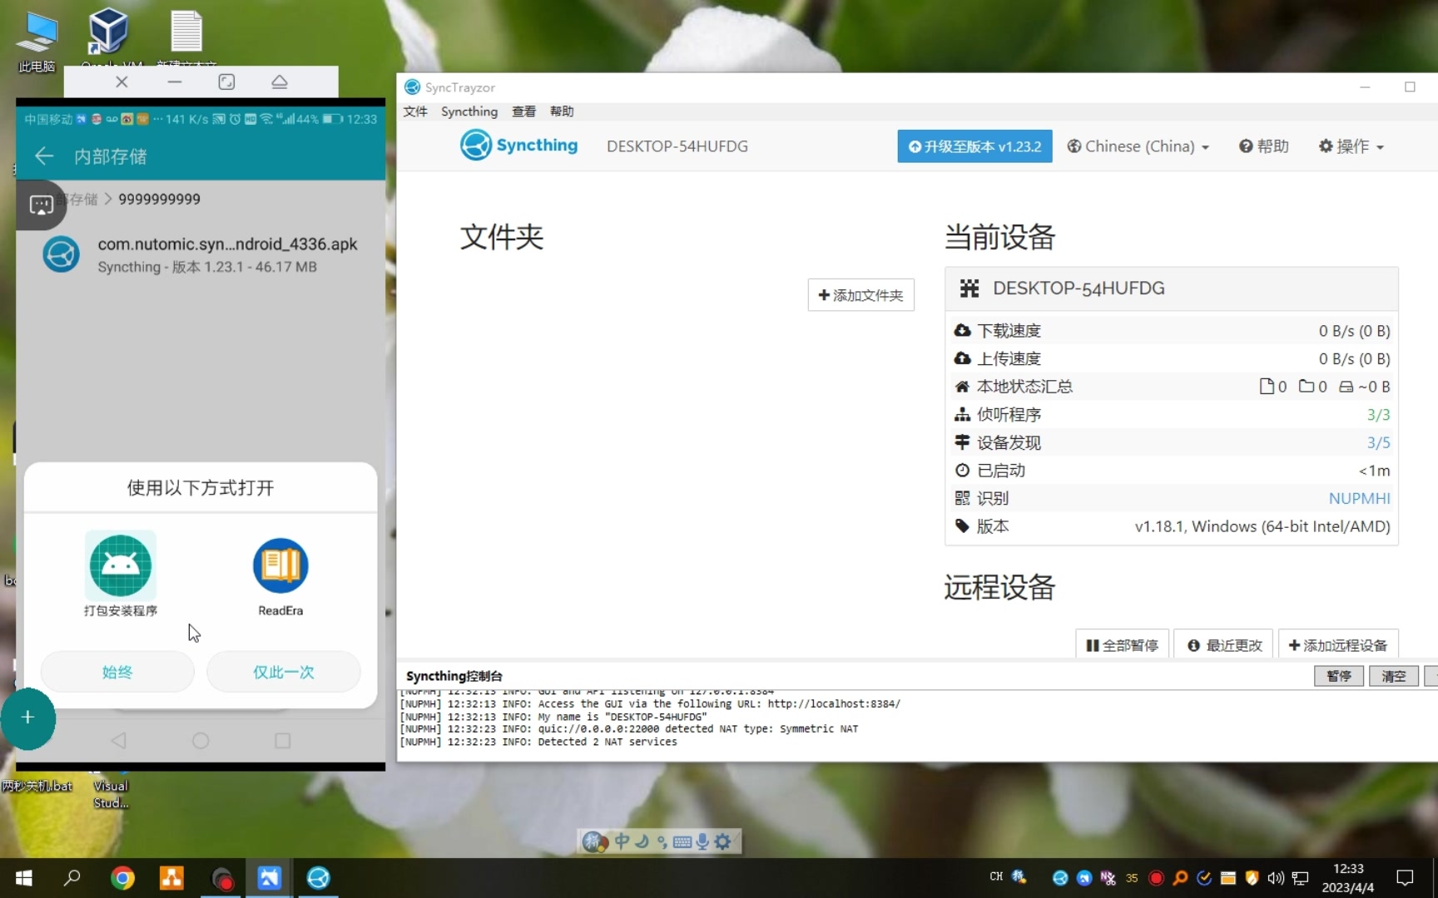Select 打包安装程序 to open the apk
This screenshot has height=898, width=1438.
121,575
